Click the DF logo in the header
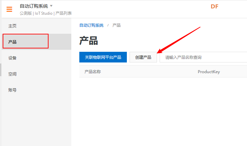This screenshot has width=247, height=146. 215,6
